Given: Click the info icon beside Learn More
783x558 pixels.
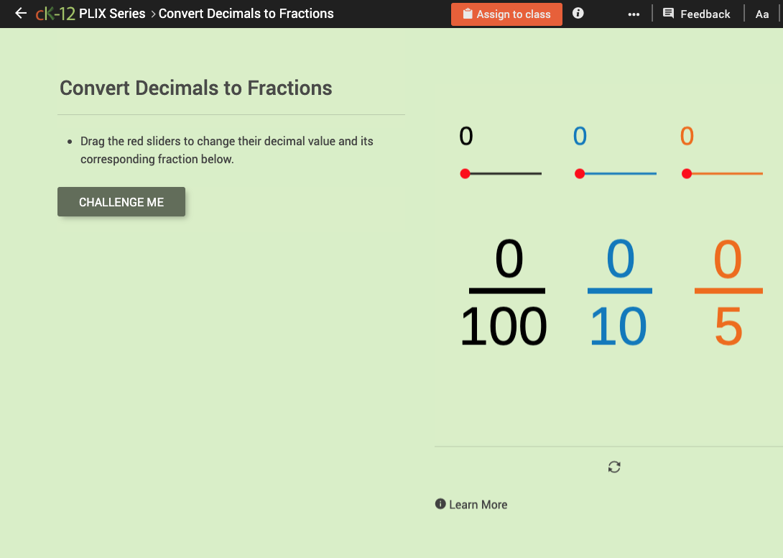Looking at the screenshot, I should pos(440,504).
